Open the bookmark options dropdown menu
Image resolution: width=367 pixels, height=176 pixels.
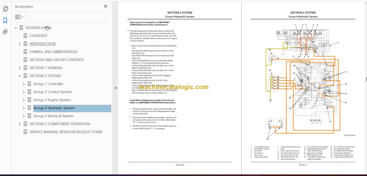(19, 17)
